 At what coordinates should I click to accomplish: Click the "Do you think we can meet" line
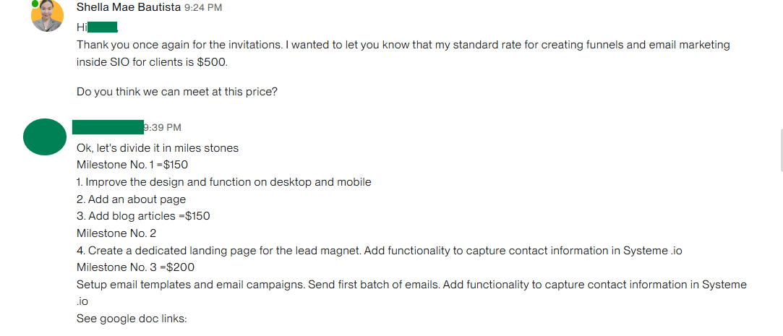pyautogui.click(x=177, y=92)
